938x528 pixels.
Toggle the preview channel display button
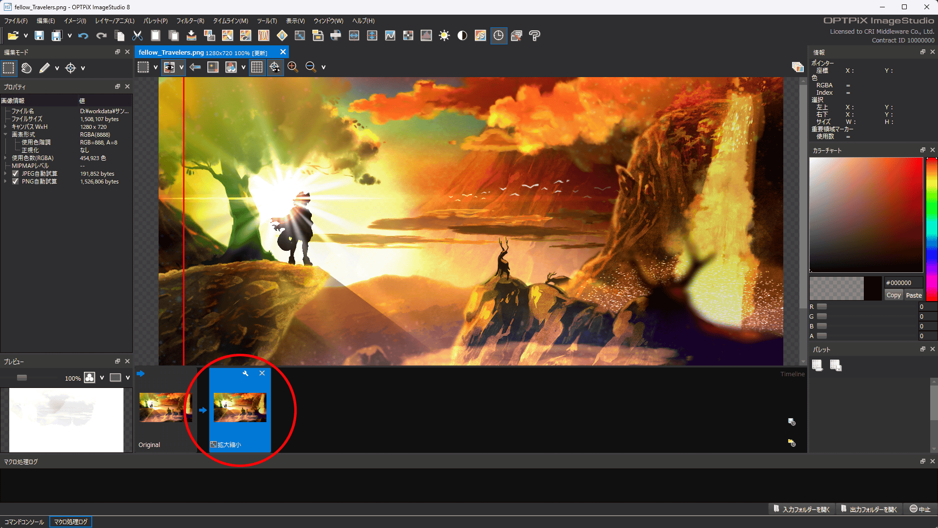coord(90,378)
